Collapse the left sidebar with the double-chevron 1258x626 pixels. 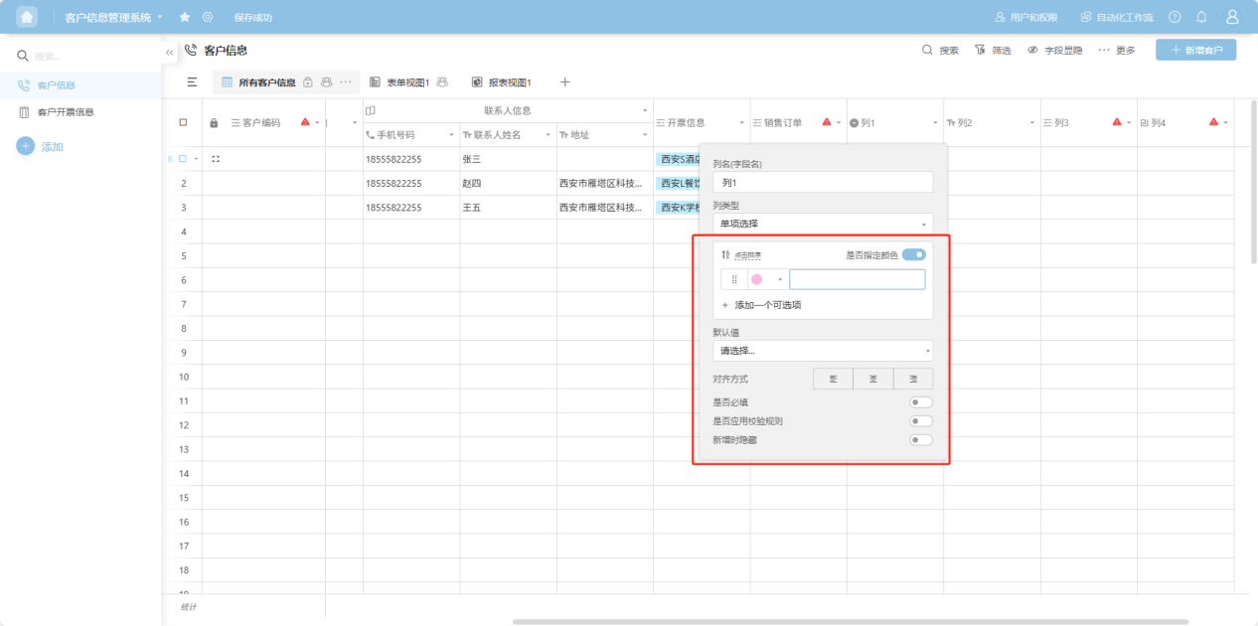point(169,52)
